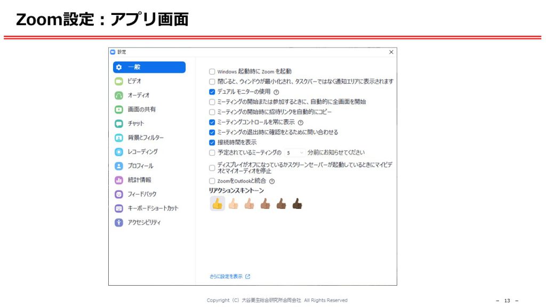Click the アクセシビリティ icon
Viewport: 546px width, 307px height.
[119, 222]
